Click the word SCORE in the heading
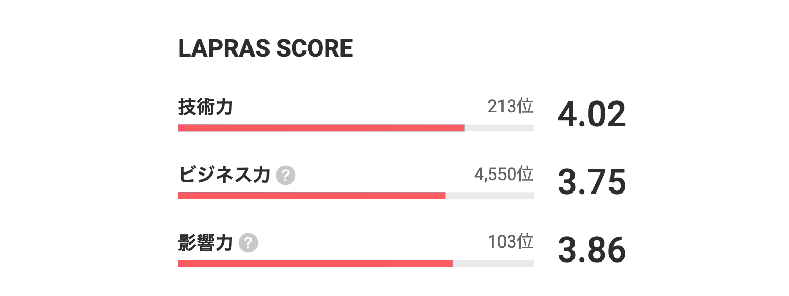Viewport: 789px width, 296px height. [x=315, y=48]
